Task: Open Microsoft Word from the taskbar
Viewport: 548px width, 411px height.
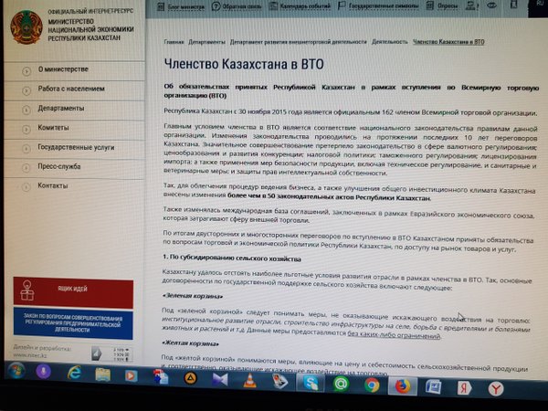Action: tap(434, 386)
